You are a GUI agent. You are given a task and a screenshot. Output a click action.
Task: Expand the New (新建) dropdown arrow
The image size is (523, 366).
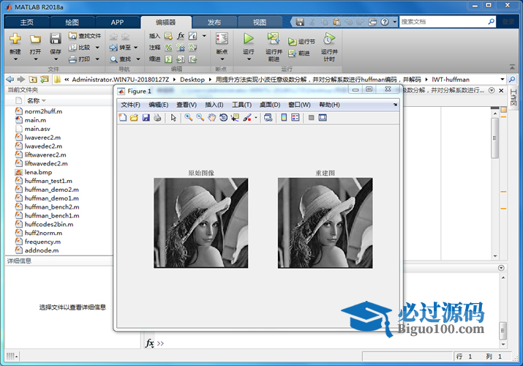[x=15, y=61]
